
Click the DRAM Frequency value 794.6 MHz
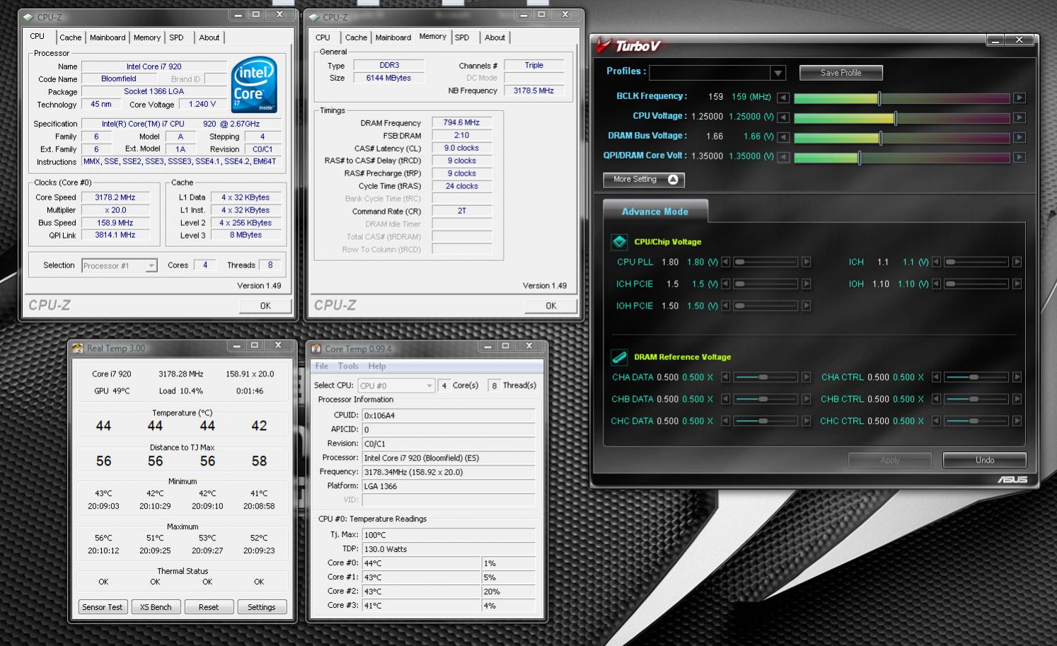tap(461, 122)
